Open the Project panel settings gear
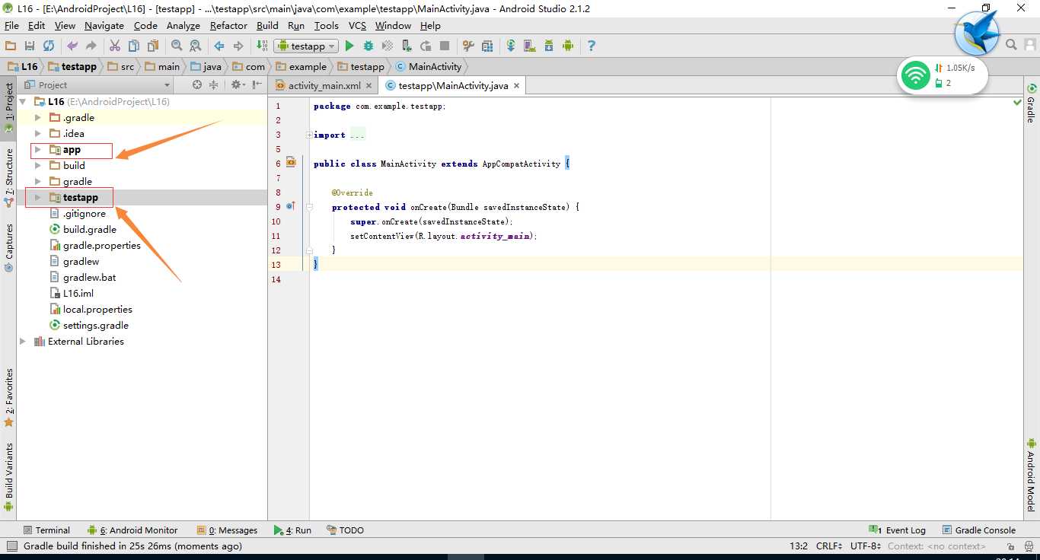Image resolution: width=1040 pixels, height=560 pixels. click(x=238, y=84)
